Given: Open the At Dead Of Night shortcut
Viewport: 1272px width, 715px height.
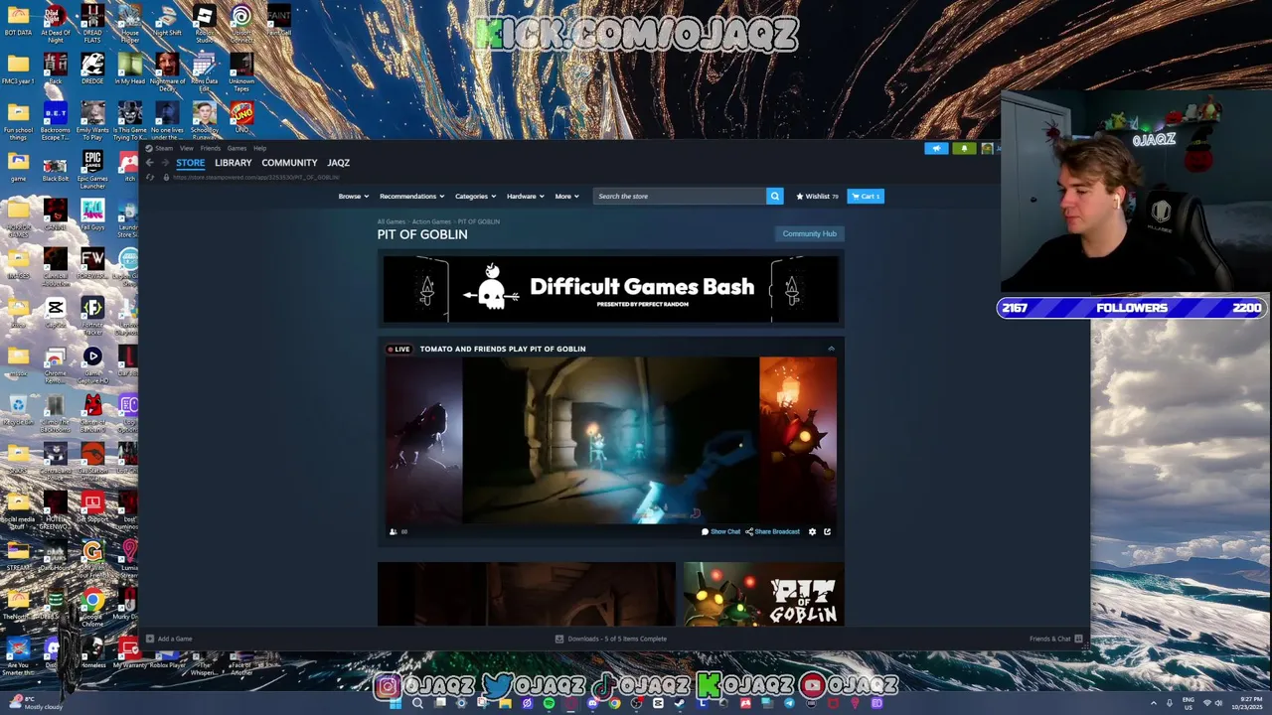Looking at the screenshot, I should [56, 25].
